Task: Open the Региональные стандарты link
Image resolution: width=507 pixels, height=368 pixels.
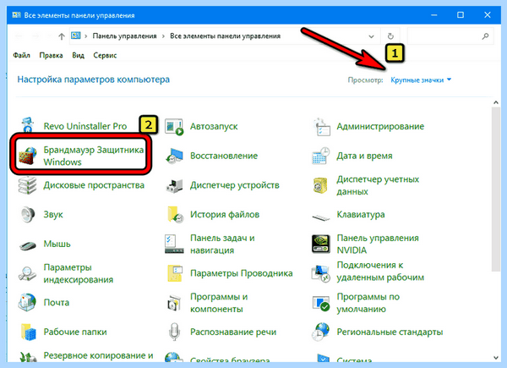Action: pyautogui.click(x=390, y=332)
